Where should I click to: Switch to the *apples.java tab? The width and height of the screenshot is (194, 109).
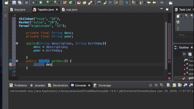tap(45, 9)
